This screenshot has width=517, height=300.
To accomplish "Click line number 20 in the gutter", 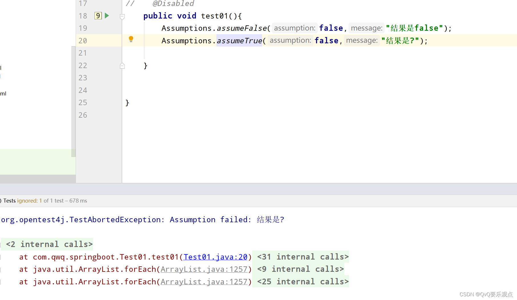I will click(83, 41).
